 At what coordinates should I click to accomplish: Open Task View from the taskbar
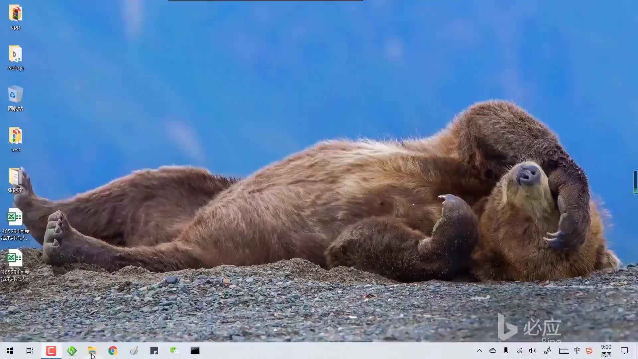pos(30,351)
